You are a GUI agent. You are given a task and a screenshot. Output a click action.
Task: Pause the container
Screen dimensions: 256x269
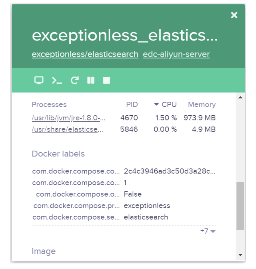point(91,80)
